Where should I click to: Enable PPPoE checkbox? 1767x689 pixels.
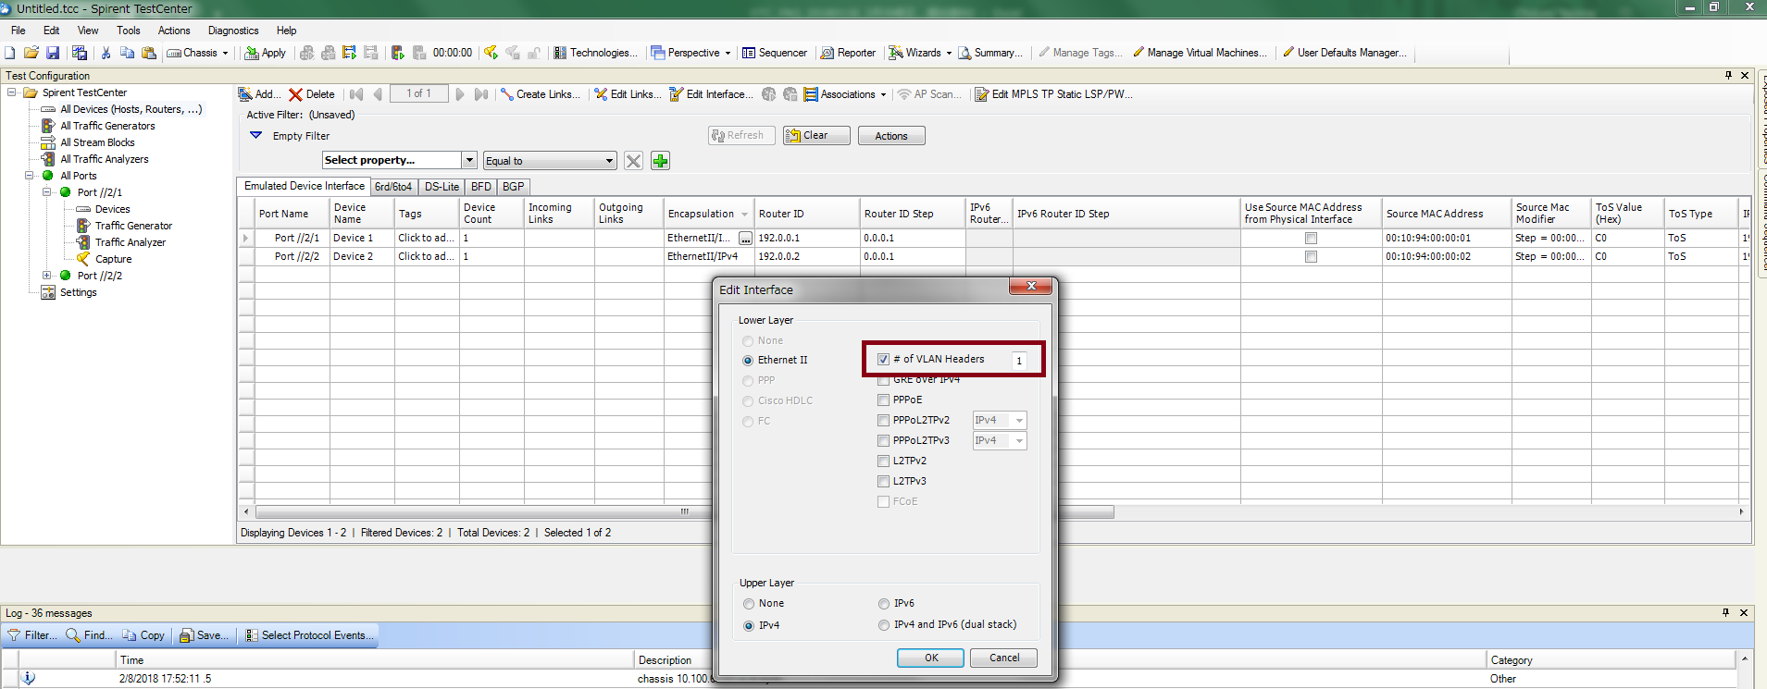[x=883, y=400]
